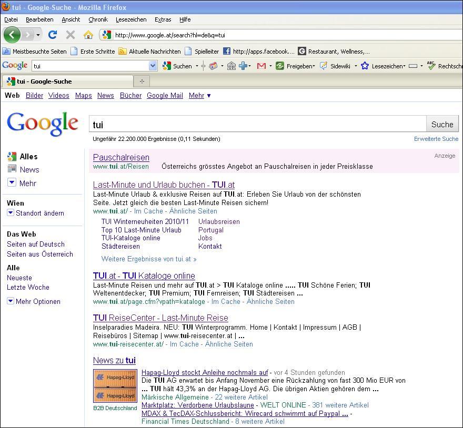Switch to Bilder search
This screenshot has height=428, width=463.
34,96
